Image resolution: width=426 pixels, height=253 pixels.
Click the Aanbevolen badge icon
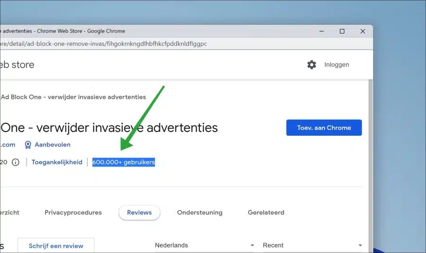pyautogui.click(x=28, y=145)
